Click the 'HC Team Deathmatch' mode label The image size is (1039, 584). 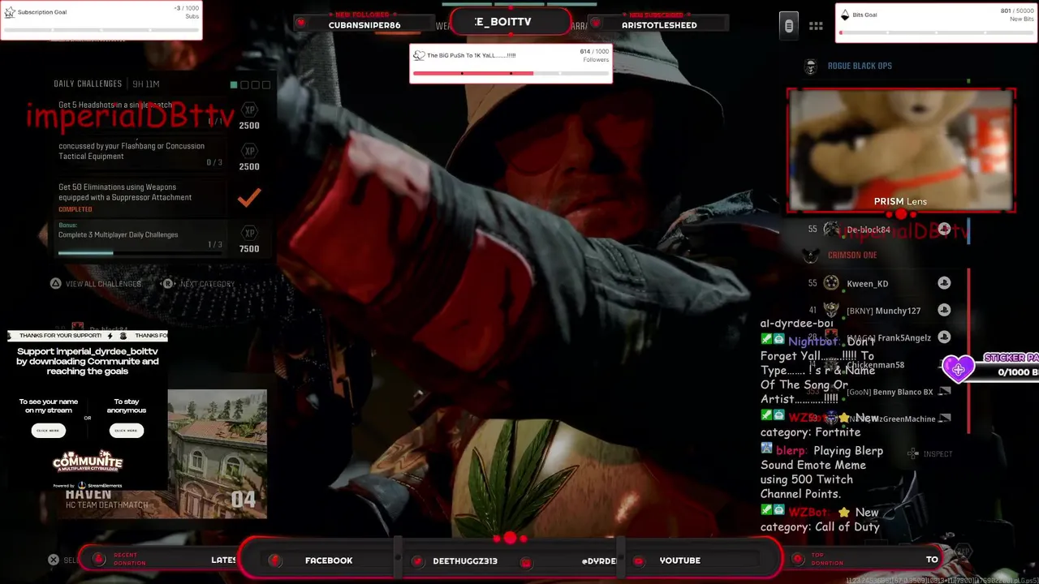[107, 505]
